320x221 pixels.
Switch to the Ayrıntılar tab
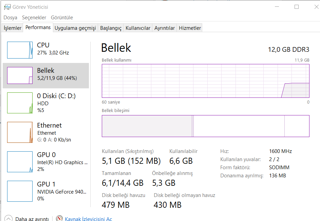165,28
